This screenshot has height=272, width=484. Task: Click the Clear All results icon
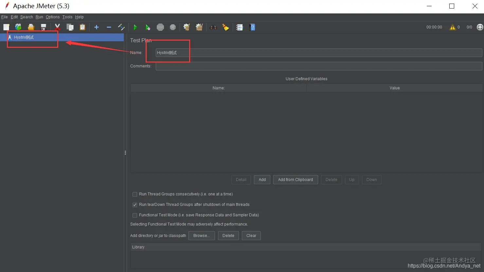tap(199, 27)
